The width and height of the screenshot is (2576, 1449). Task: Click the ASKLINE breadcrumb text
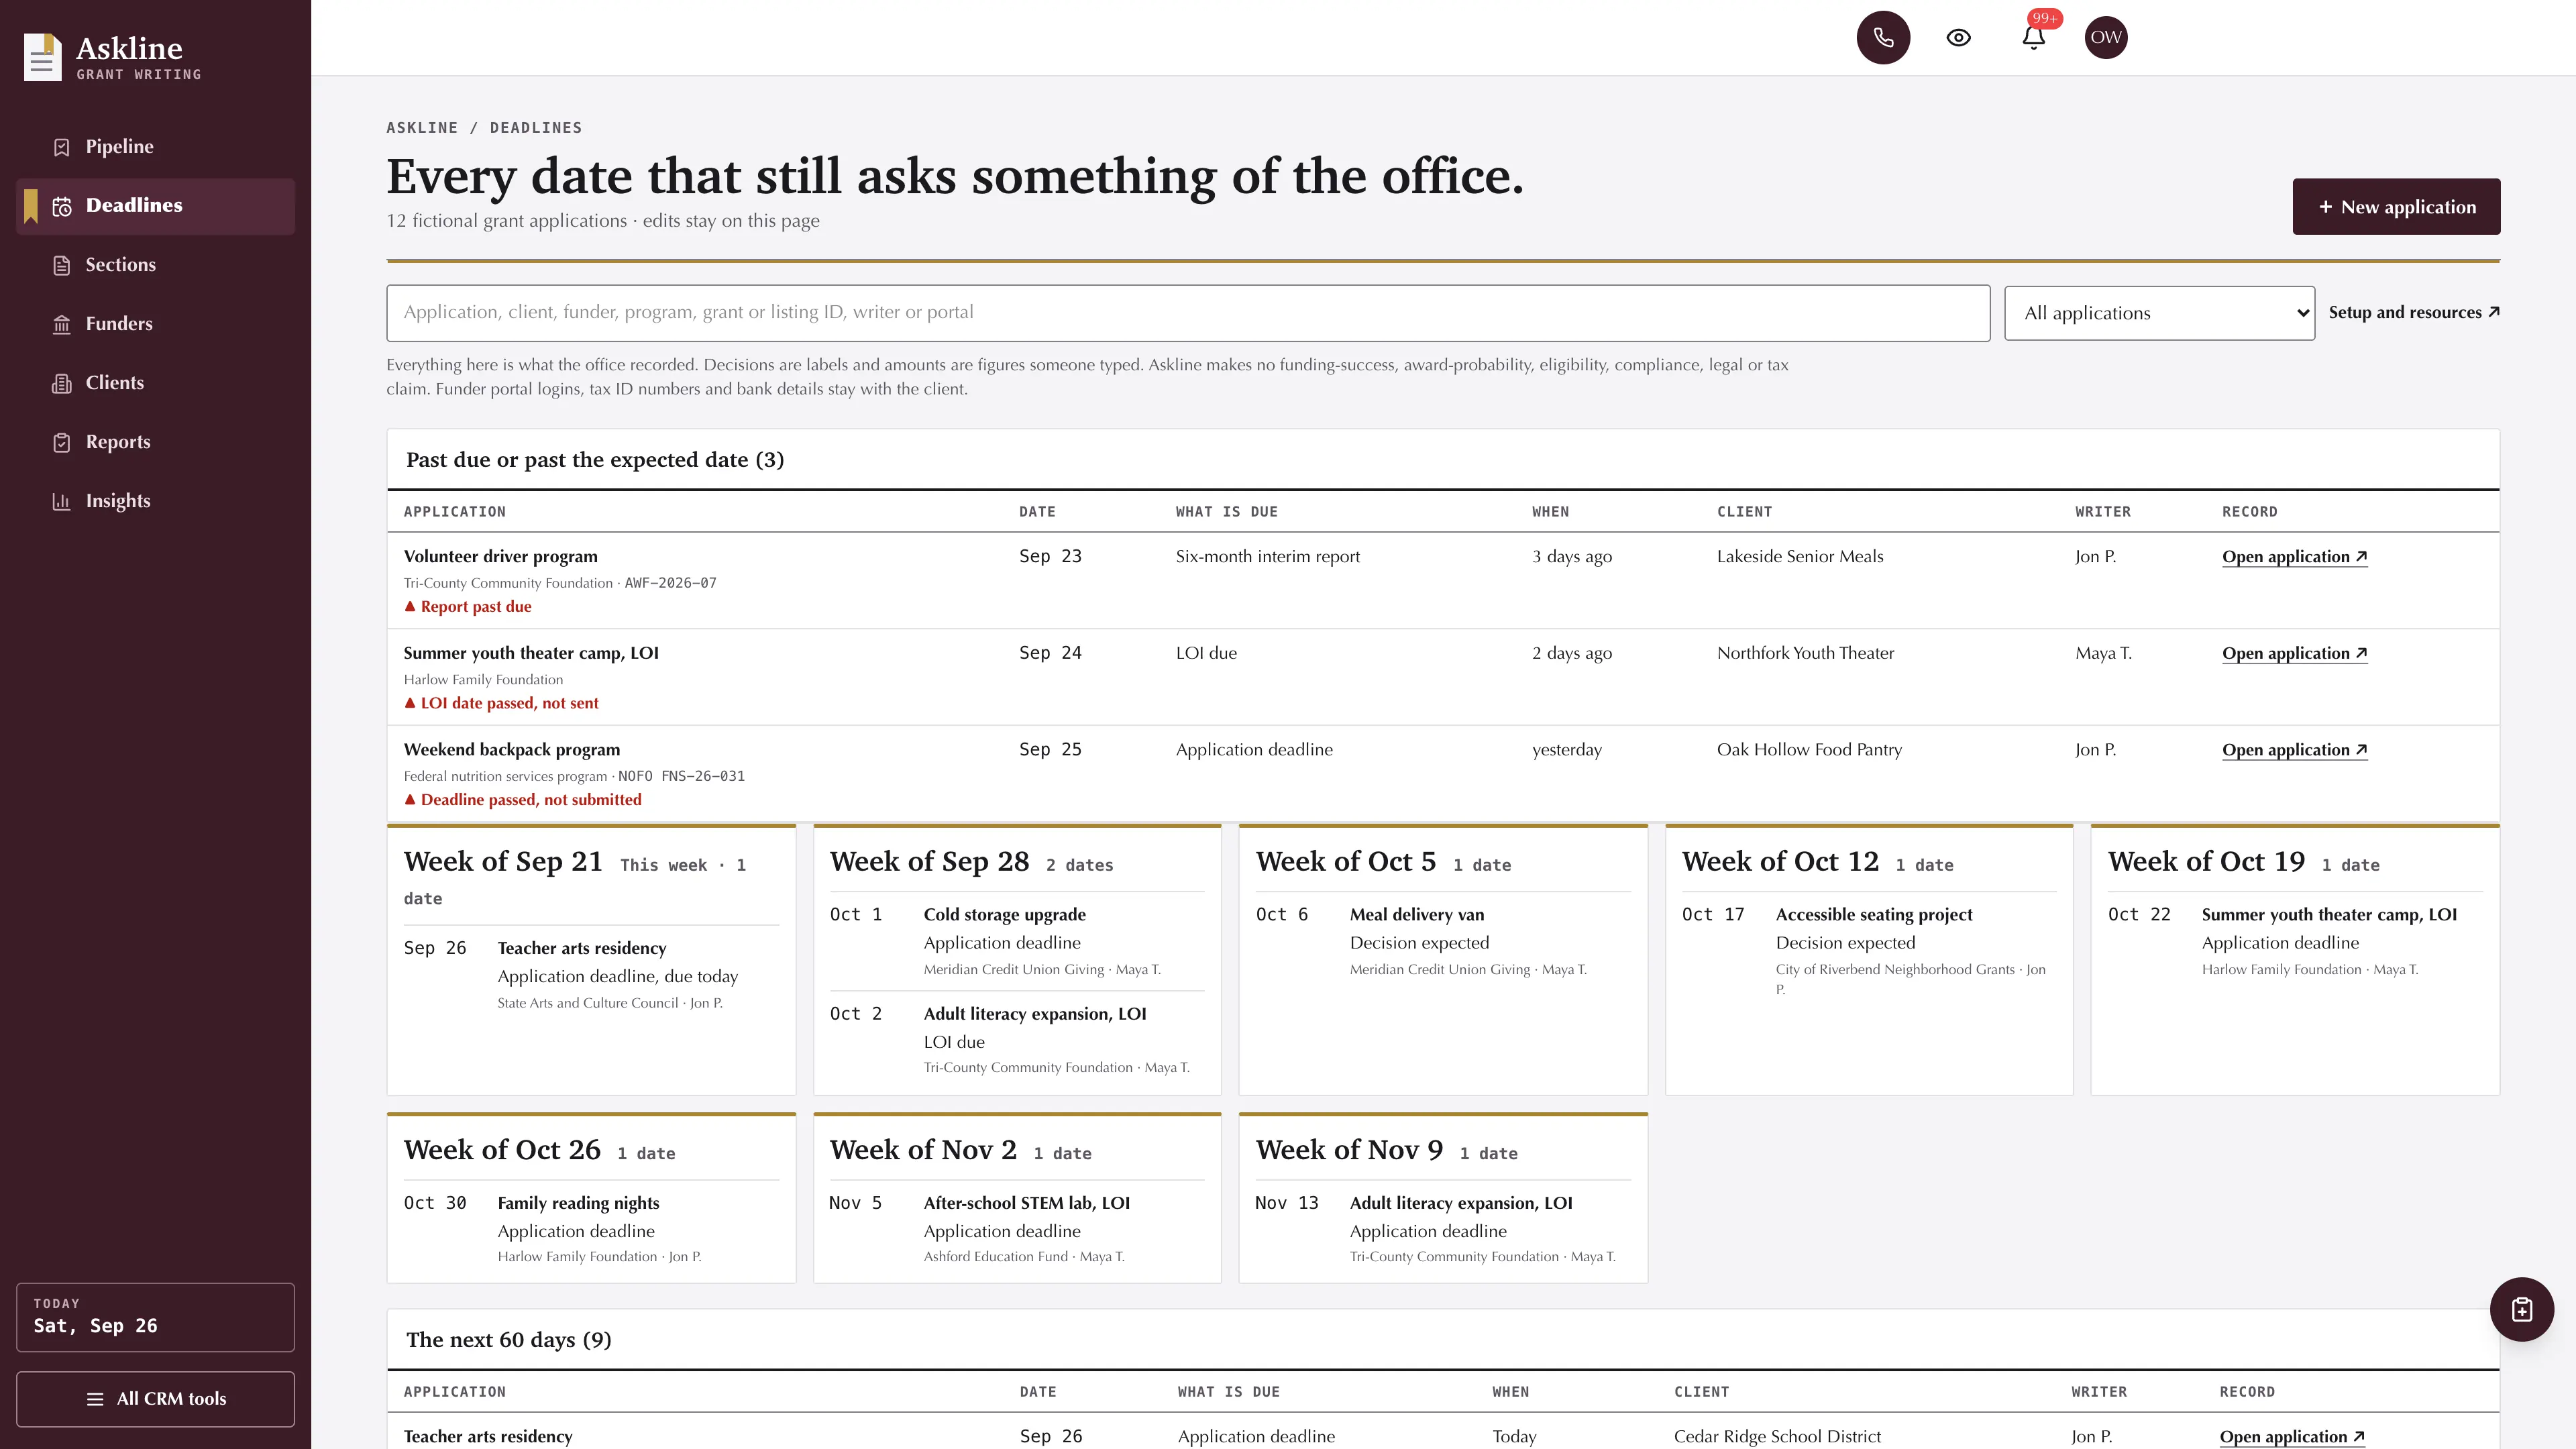pyautogui.click(x=422, y=128)
